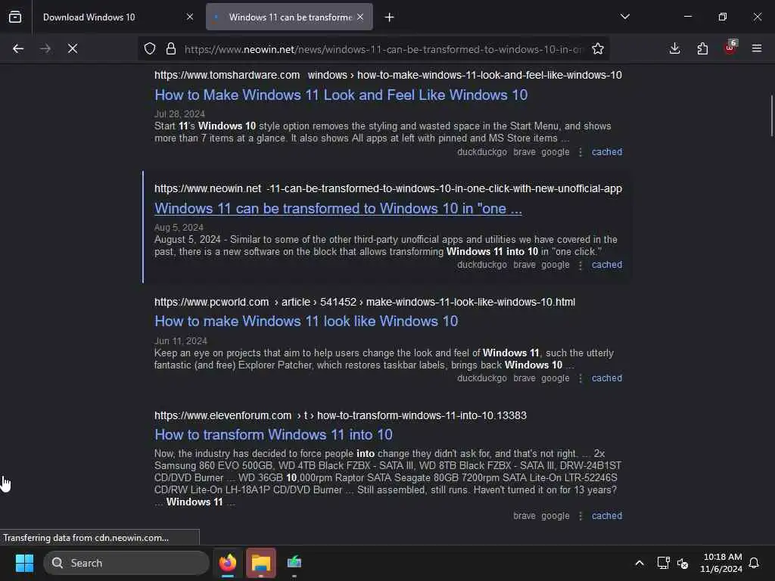Open How to make Windows 11 look like Windows 10
775x581 pixels.
306,321
